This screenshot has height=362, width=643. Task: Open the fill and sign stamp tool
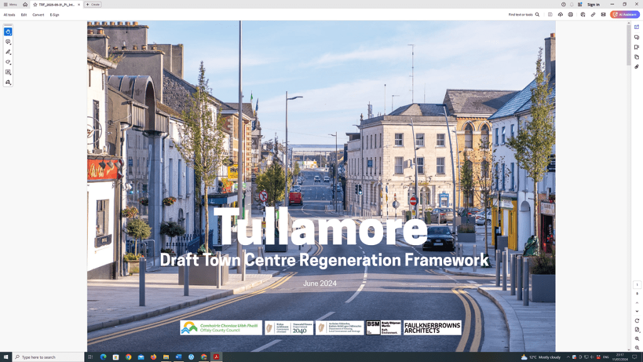tap(8, 82)
